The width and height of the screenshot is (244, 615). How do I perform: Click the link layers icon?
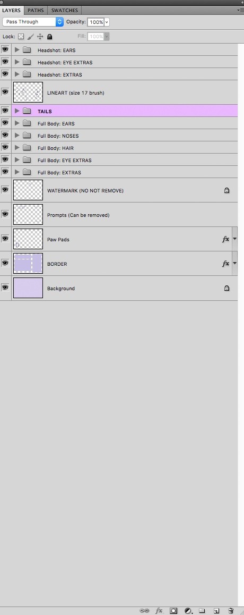click(144, 611)
